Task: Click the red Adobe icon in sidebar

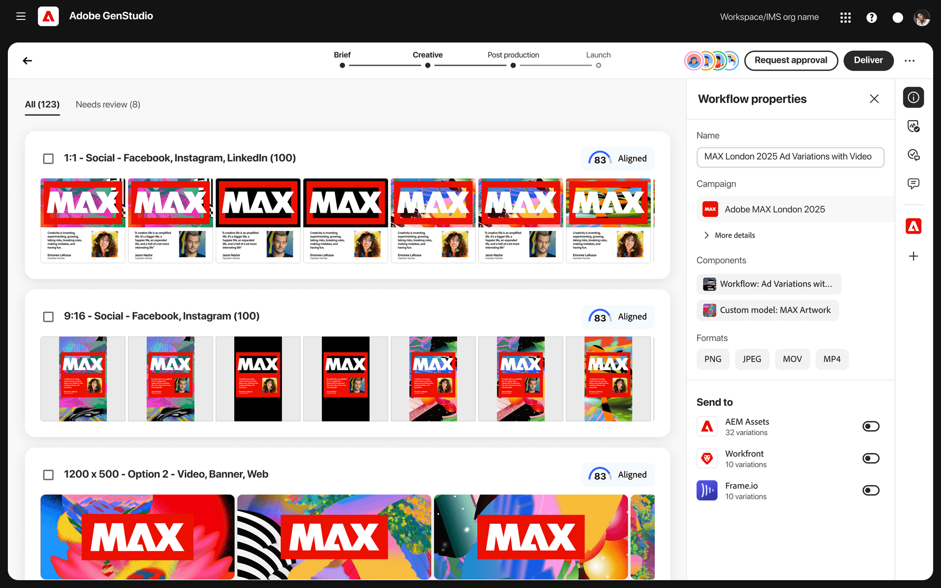Action: pos(914,226)
